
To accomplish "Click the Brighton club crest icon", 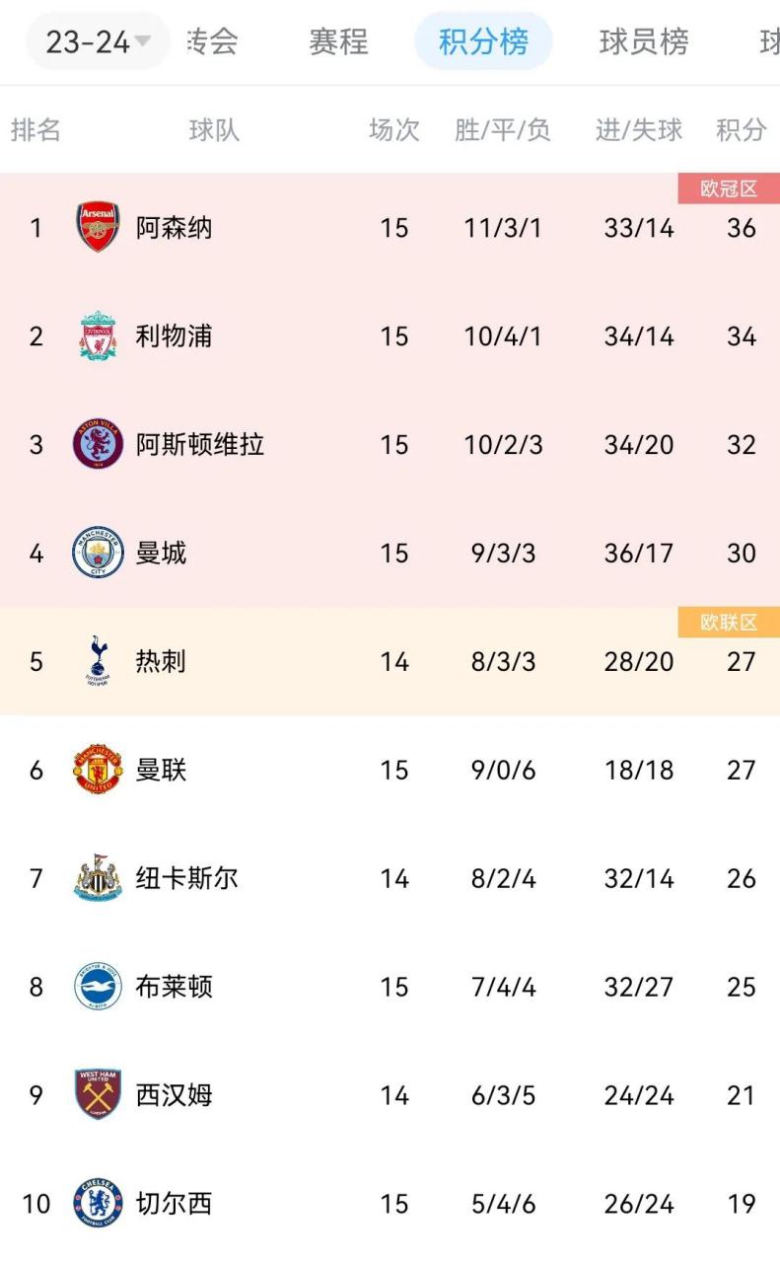I will (x=97, y=987).
